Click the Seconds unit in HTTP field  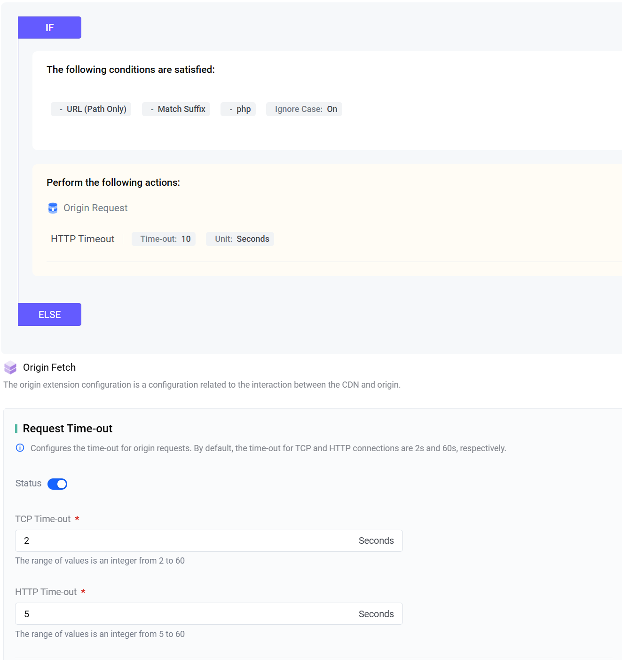point(376,614)
